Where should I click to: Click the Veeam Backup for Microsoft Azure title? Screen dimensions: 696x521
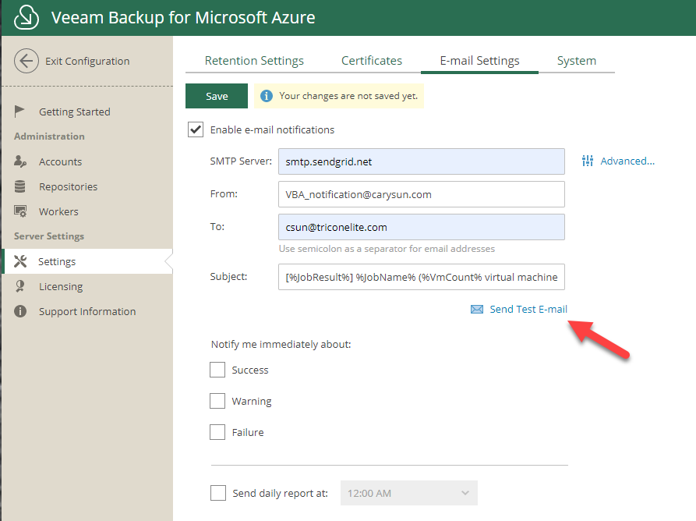click(x=183, y=18)
